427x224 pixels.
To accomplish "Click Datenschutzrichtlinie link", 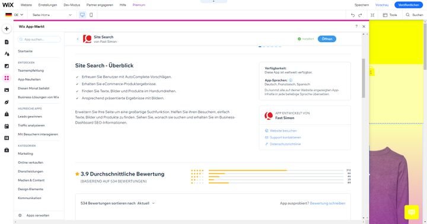I will (283, 144).
